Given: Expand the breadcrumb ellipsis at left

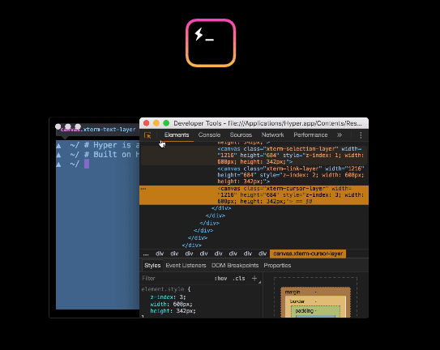Looking at the screenshot, I should tap(146, 254).
